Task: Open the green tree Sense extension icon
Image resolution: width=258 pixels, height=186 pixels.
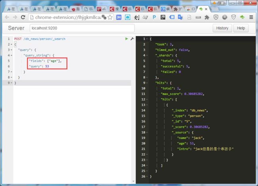Action: tap(242, 17)
